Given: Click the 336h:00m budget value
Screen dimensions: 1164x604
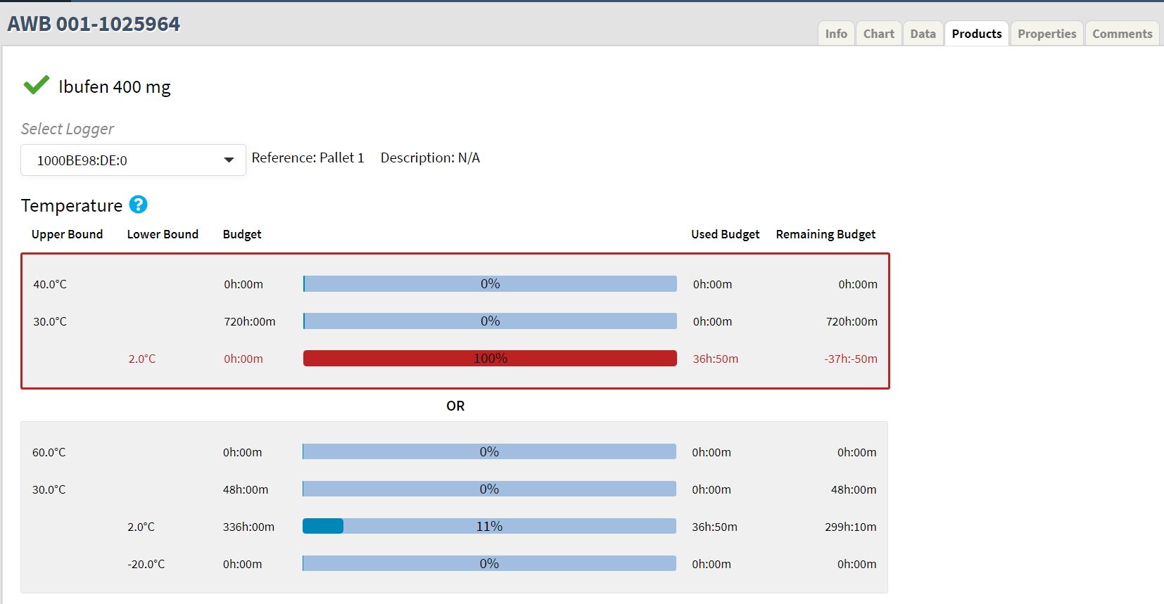Looking at the screenshot, I should coord(248,527).
